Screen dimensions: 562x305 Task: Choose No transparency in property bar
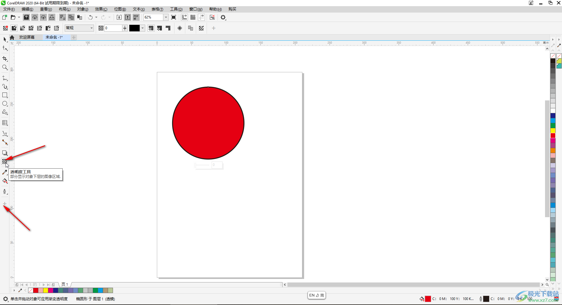tap(5, 28)
